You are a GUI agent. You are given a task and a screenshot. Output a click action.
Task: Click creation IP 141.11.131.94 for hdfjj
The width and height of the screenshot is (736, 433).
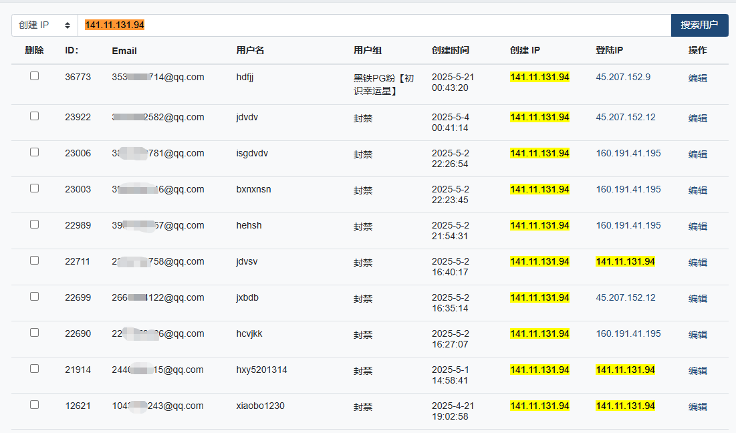(539, 77)
